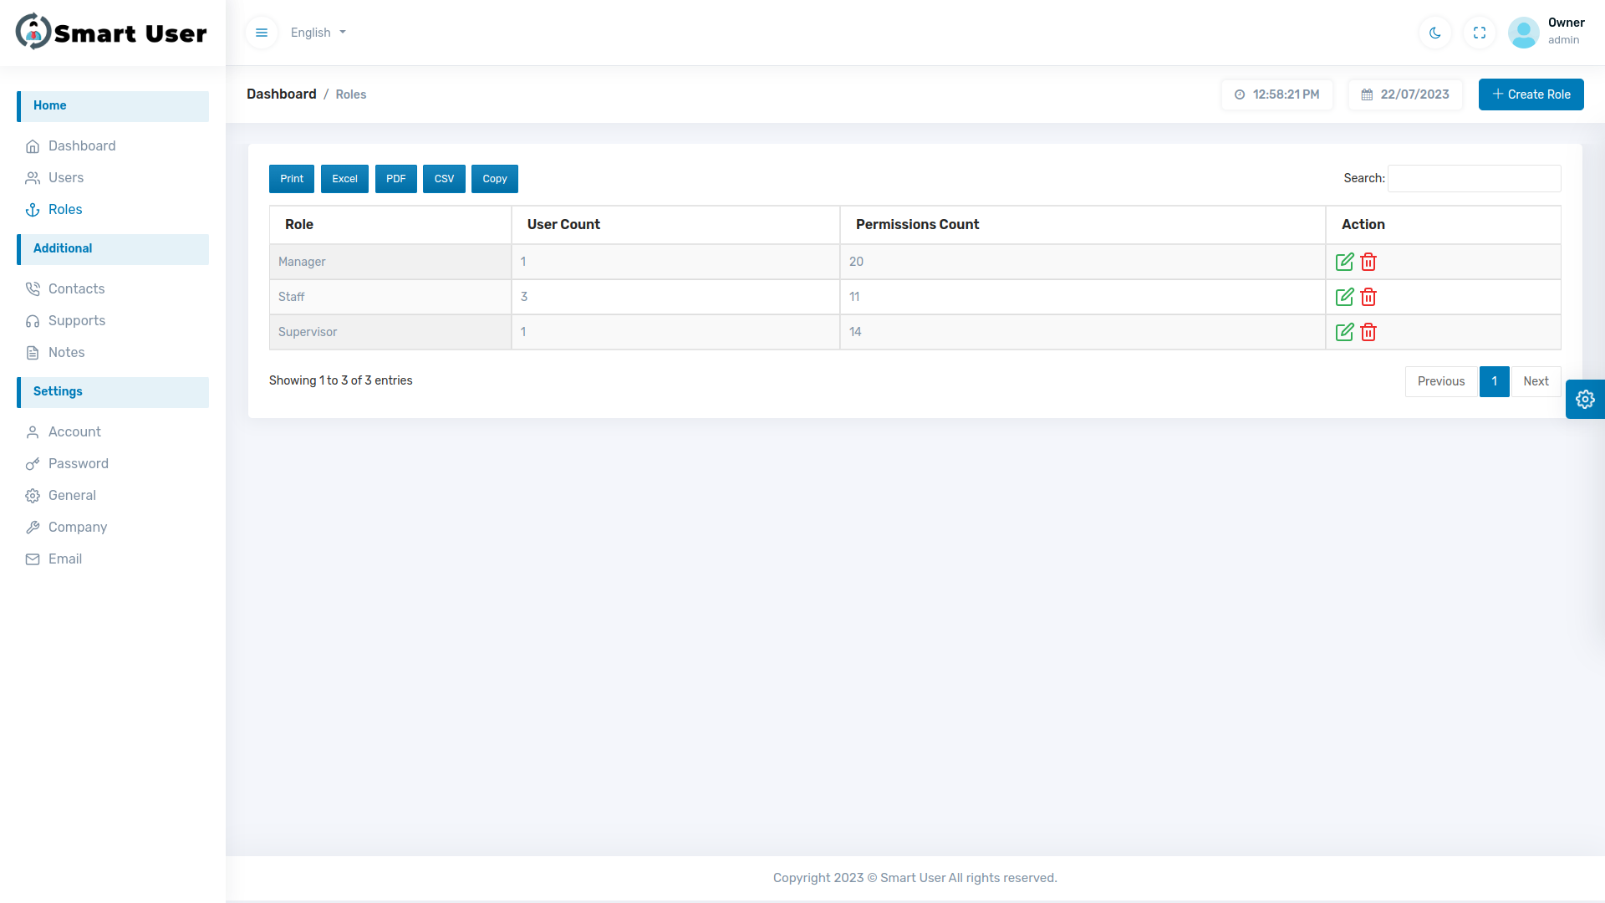
Task: Click the Users sidebar icon
Action: [x=33, y=177]
